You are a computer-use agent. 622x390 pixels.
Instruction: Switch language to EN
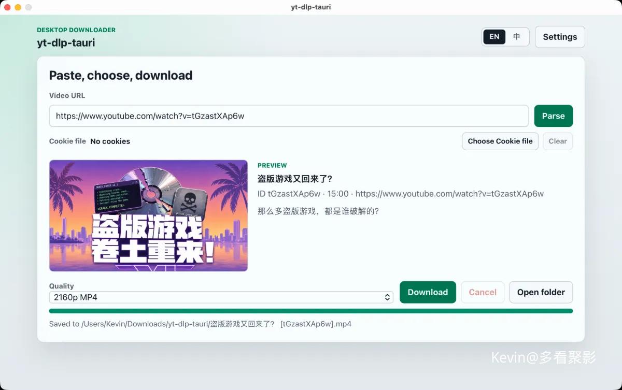tap(494, 37)
